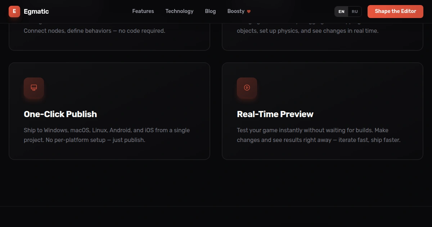Click the Real-Time Preview play icon
This screenshot has height=227, width=432.
247,88
